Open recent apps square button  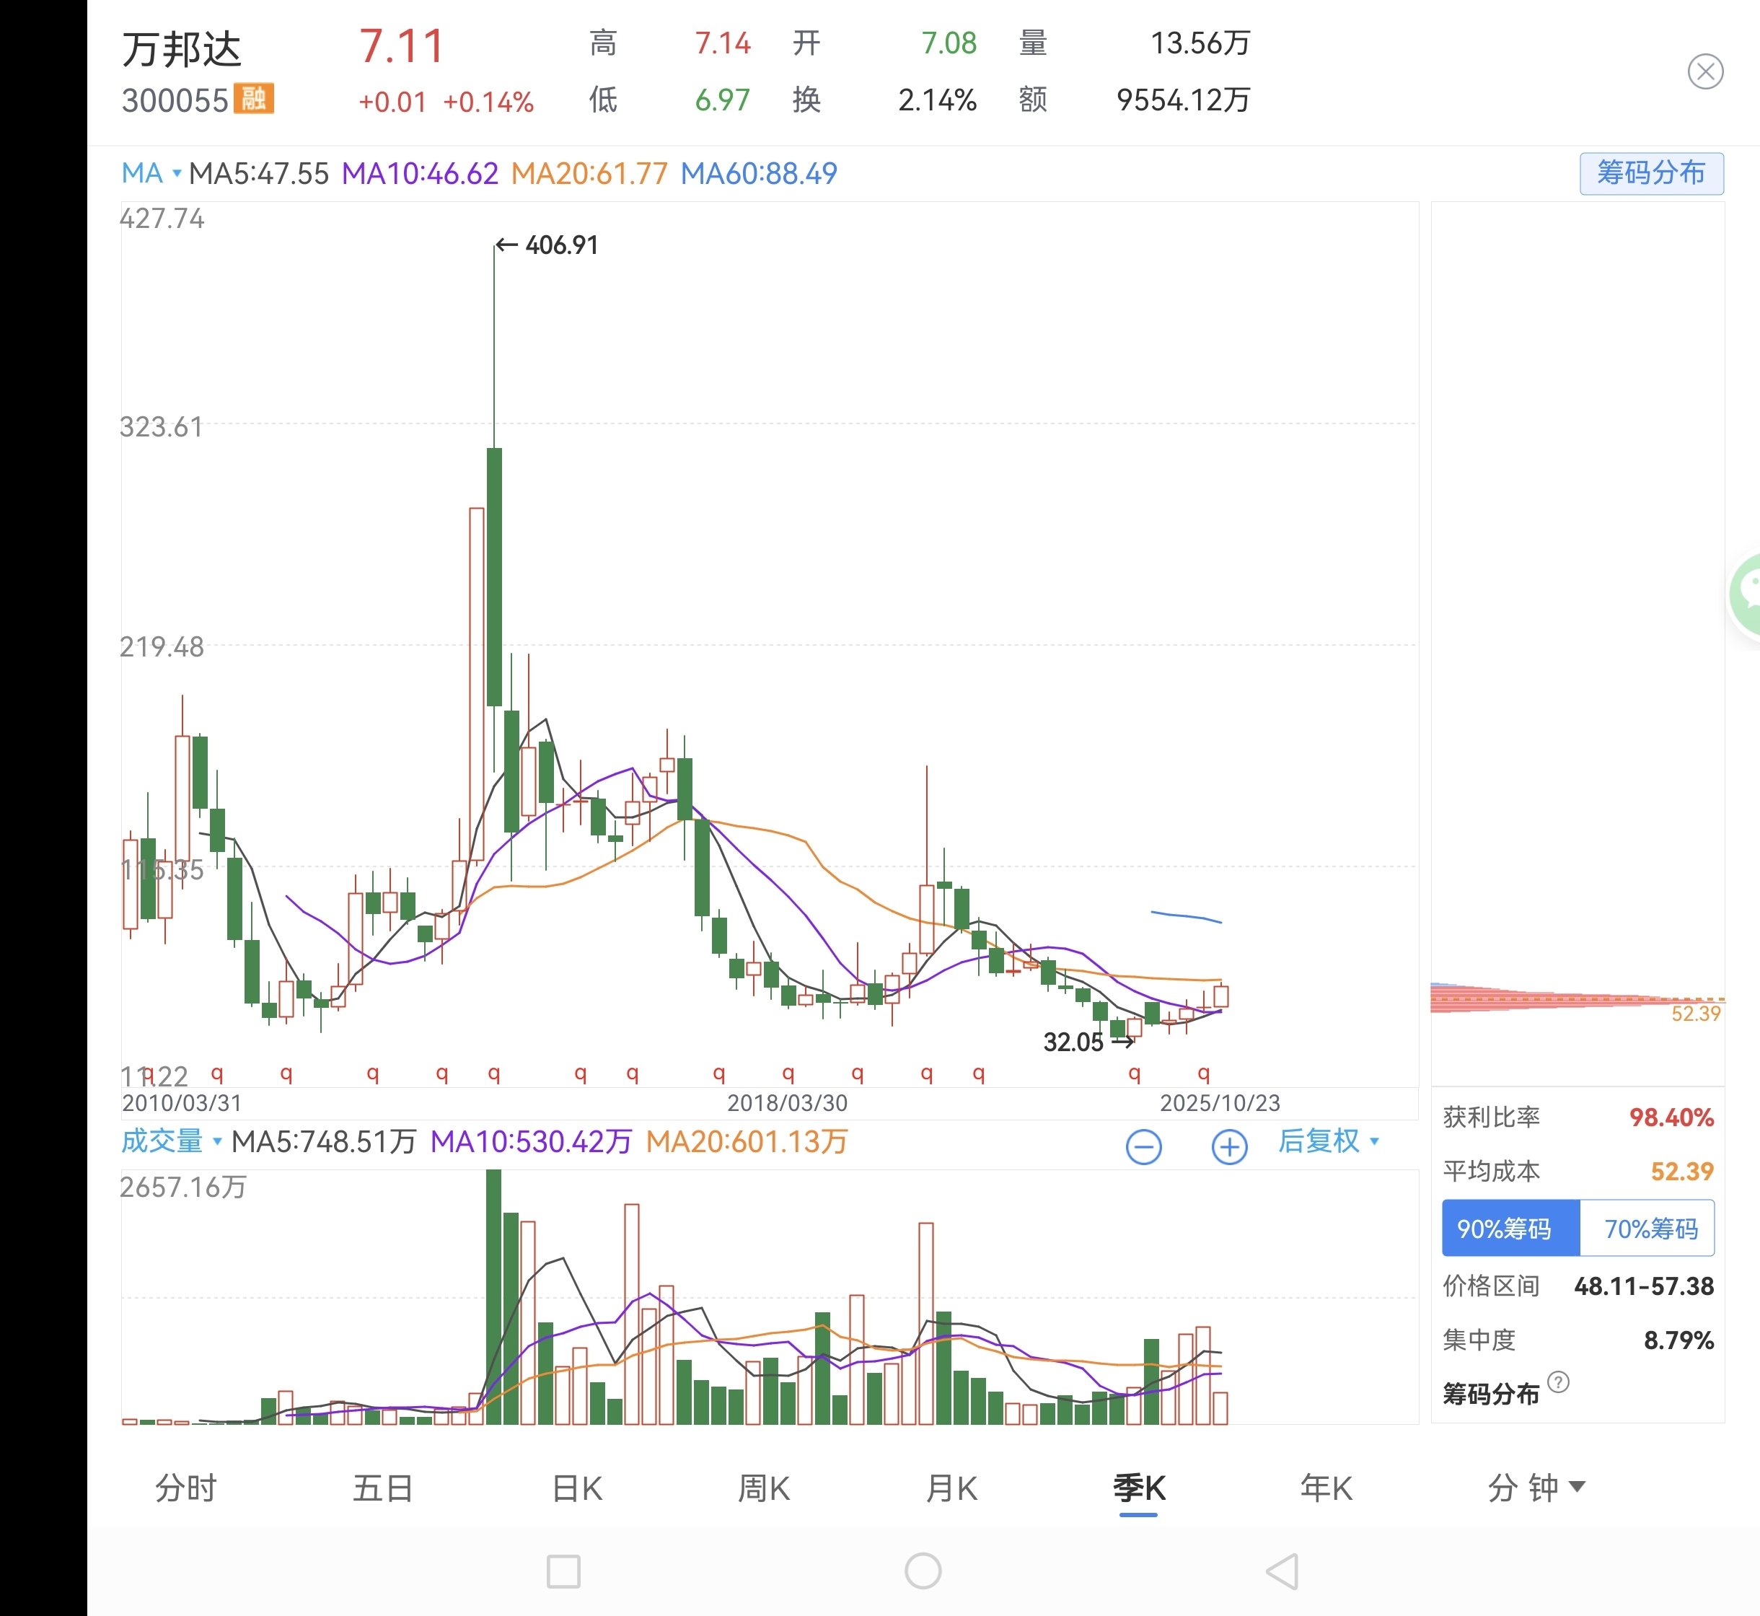[x=563, y=1571]
